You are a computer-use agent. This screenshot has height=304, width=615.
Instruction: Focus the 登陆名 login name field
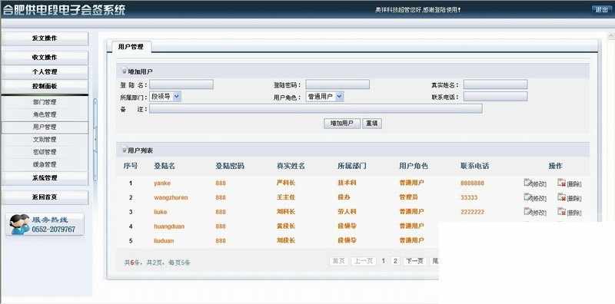181,84
